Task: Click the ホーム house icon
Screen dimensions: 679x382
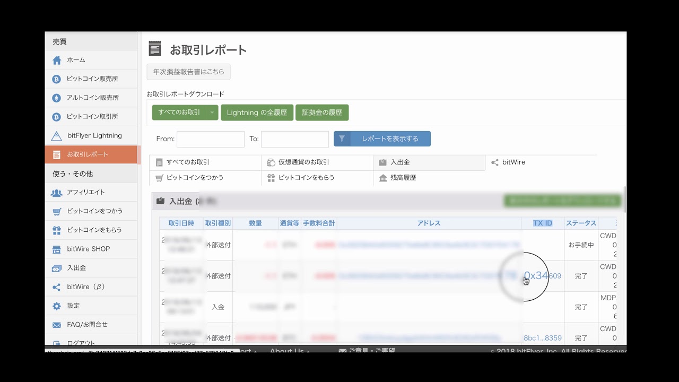Action: [x=57, y=60]
